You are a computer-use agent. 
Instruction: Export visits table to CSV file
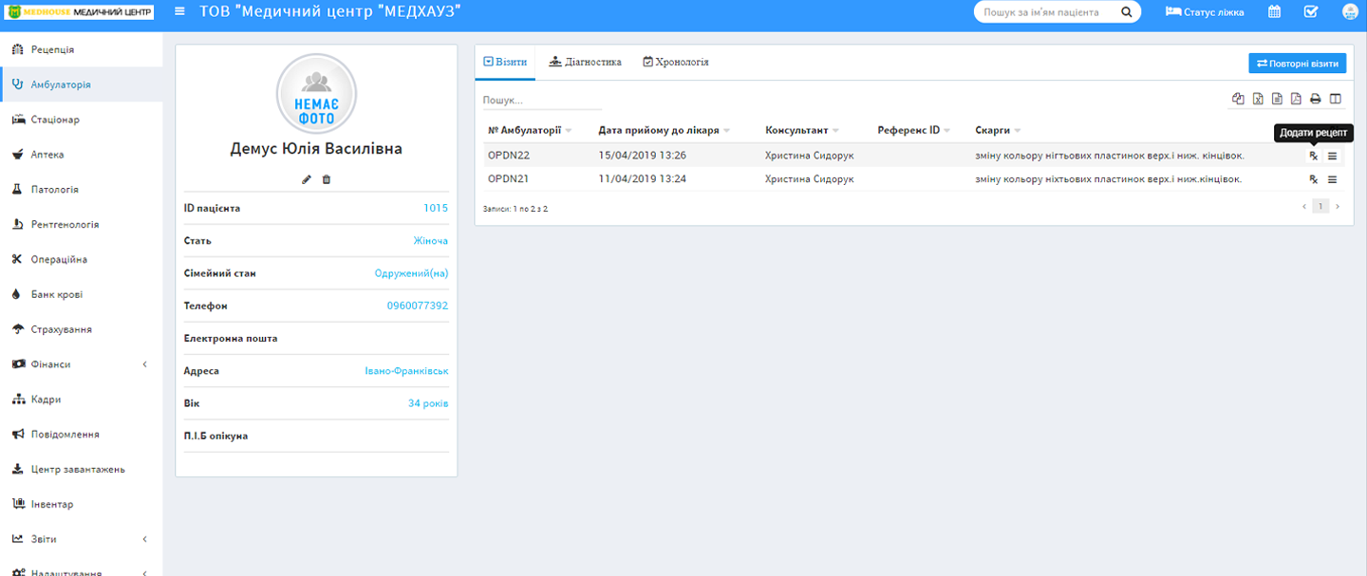click(1277, 99)
